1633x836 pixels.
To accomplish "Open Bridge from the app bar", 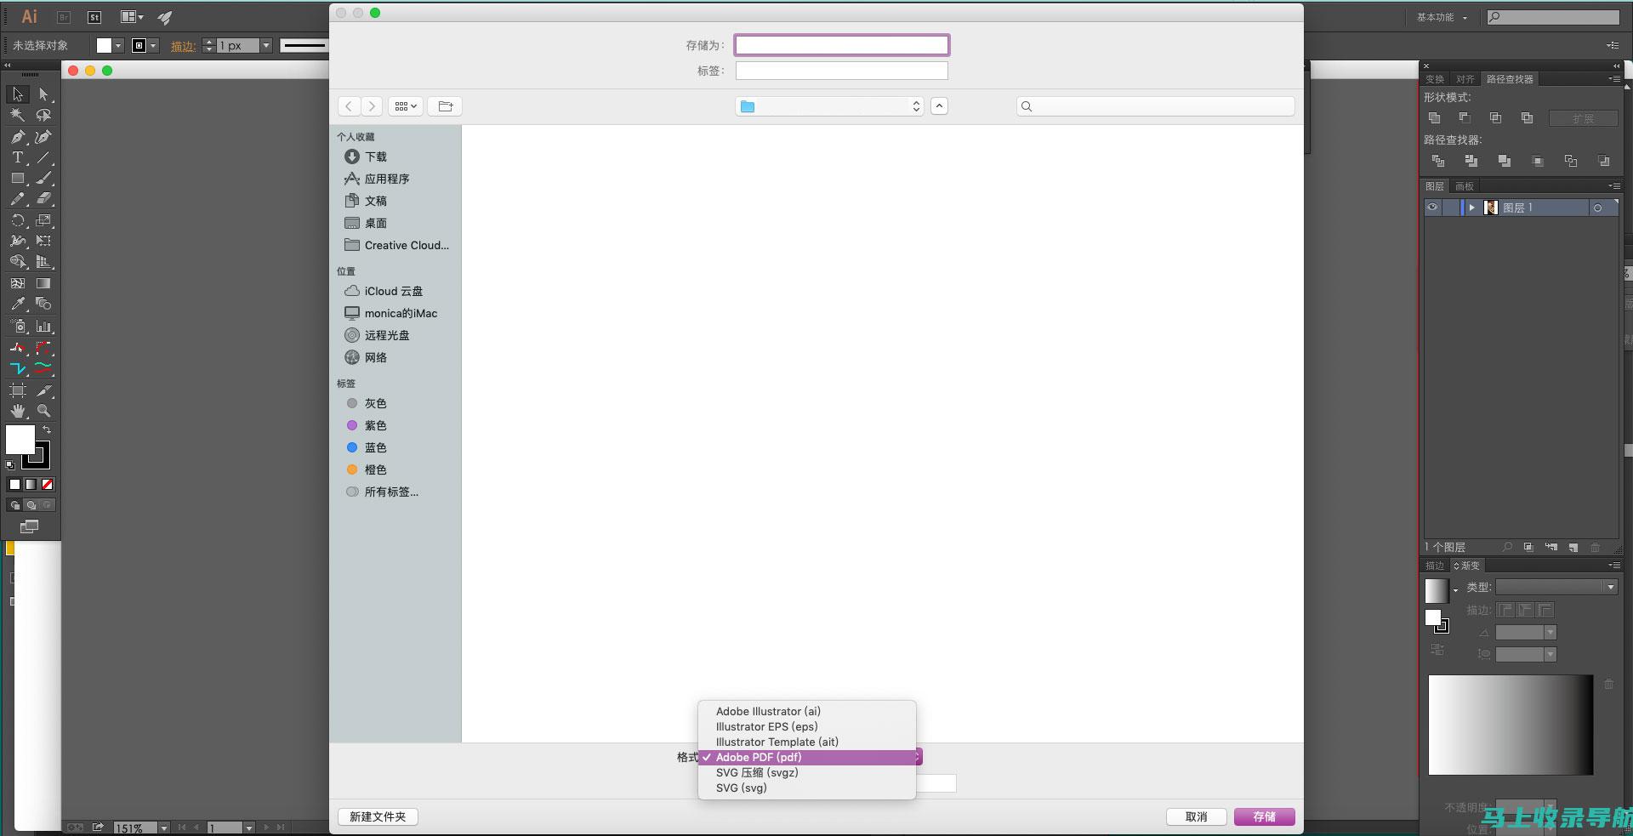I will [64, 17].
